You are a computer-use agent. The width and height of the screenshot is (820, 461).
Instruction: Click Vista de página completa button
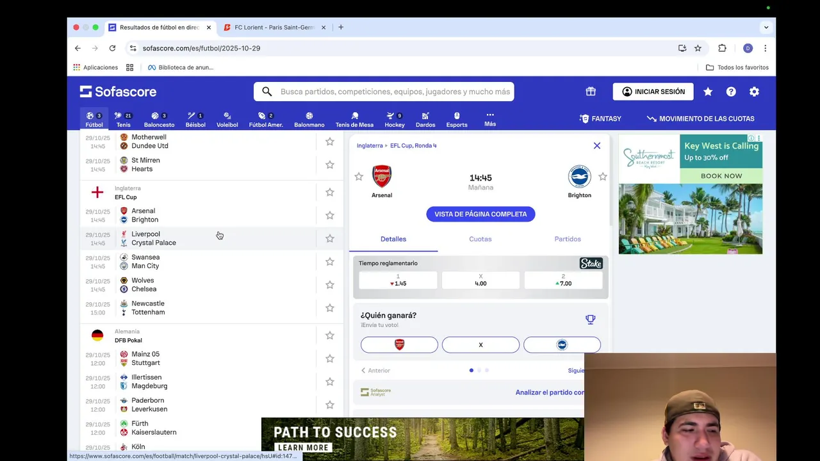[x=480, y=214]
